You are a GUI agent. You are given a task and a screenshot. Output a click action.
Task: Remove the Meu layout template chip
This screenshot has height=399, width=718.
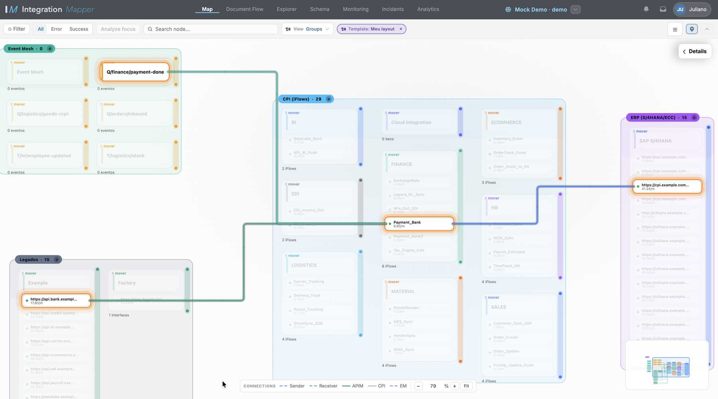tap(401, 29)
